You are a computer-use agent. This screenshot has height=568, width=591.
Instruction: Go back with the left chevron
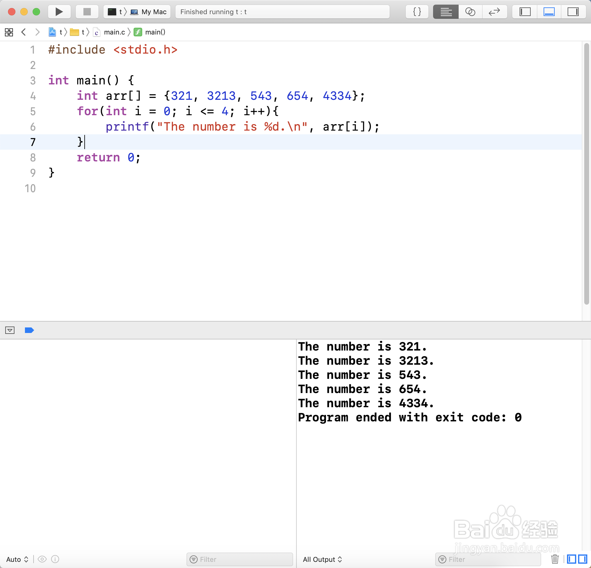pos(24,32)
